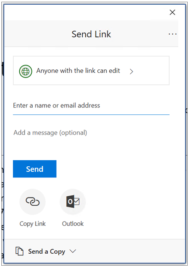
Task: Click the 'Send Link' header title
Action: point(91,34)
